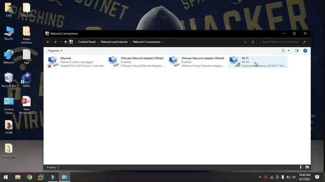Viewport: 325px width, 182px height.
Task: Open the CCNP desktop archive
Action: (x=9, y=127)
